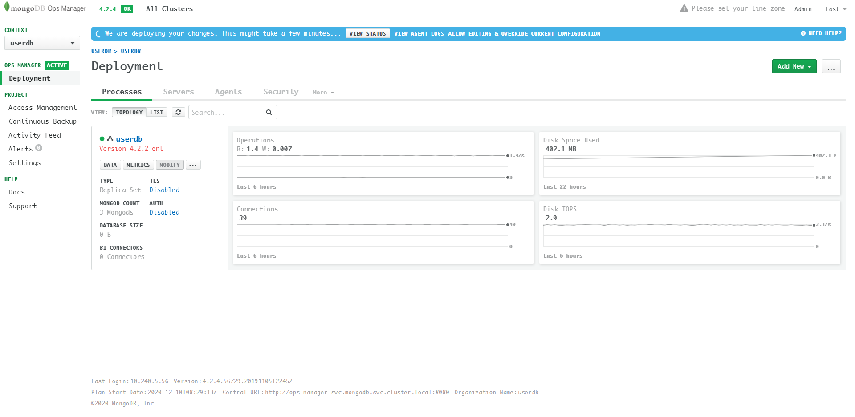This screenshot has width=855, height=417.
Task: Open the Add New dropdown
Action: pos(794,66)
